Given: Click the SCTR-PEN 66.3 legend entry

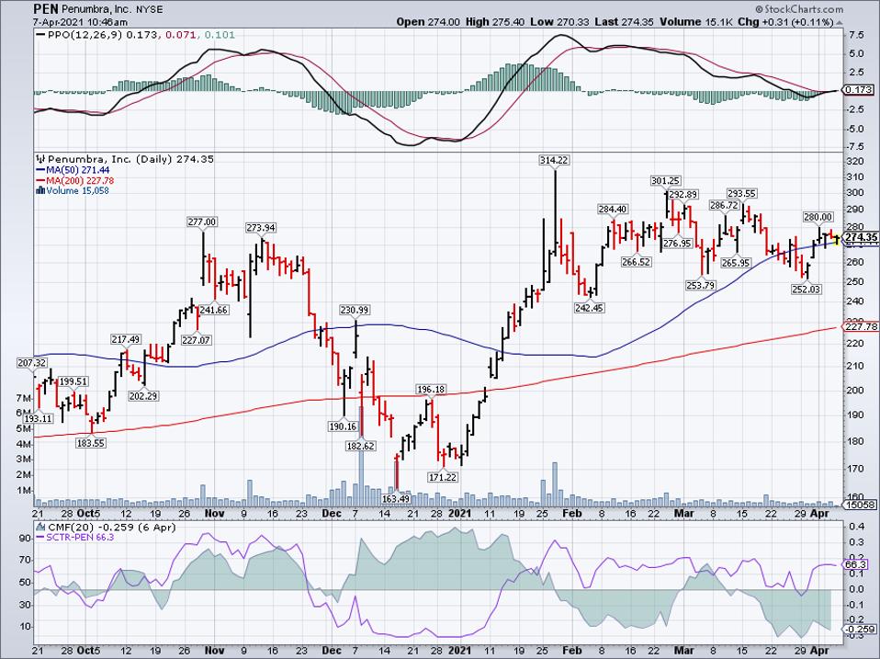Looking at the screenshot, I should pos(75,537).
